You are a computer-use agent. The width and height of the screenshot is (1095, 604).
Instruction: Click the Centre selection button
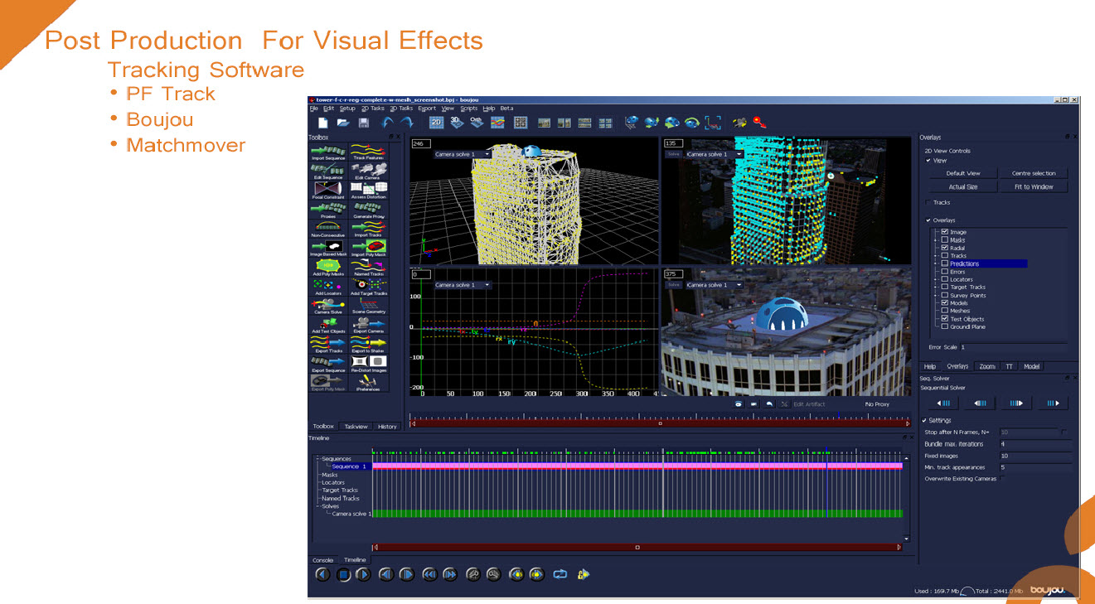point(1034,173)
